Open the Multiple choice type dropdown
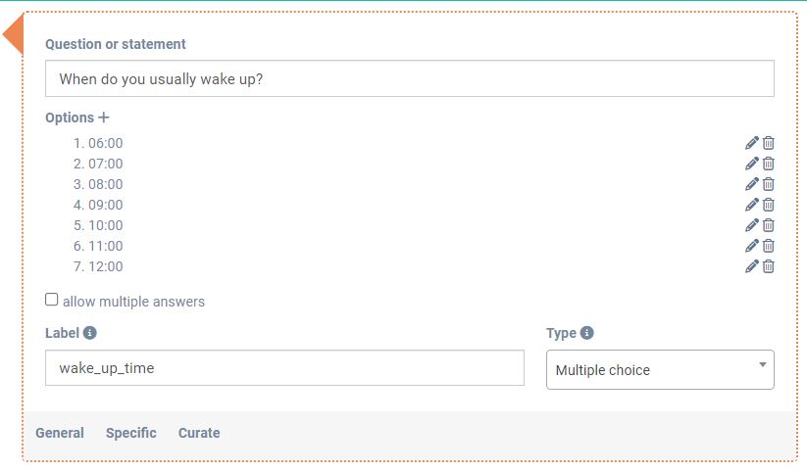This screenshot has height=472, width=807. click(660, 370)
